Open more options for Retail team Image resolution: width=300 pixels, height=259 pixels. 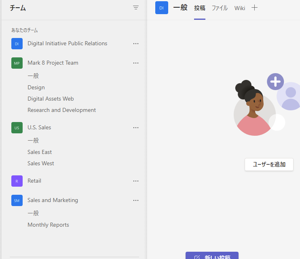pyautogui.click(x=136, y=181)
